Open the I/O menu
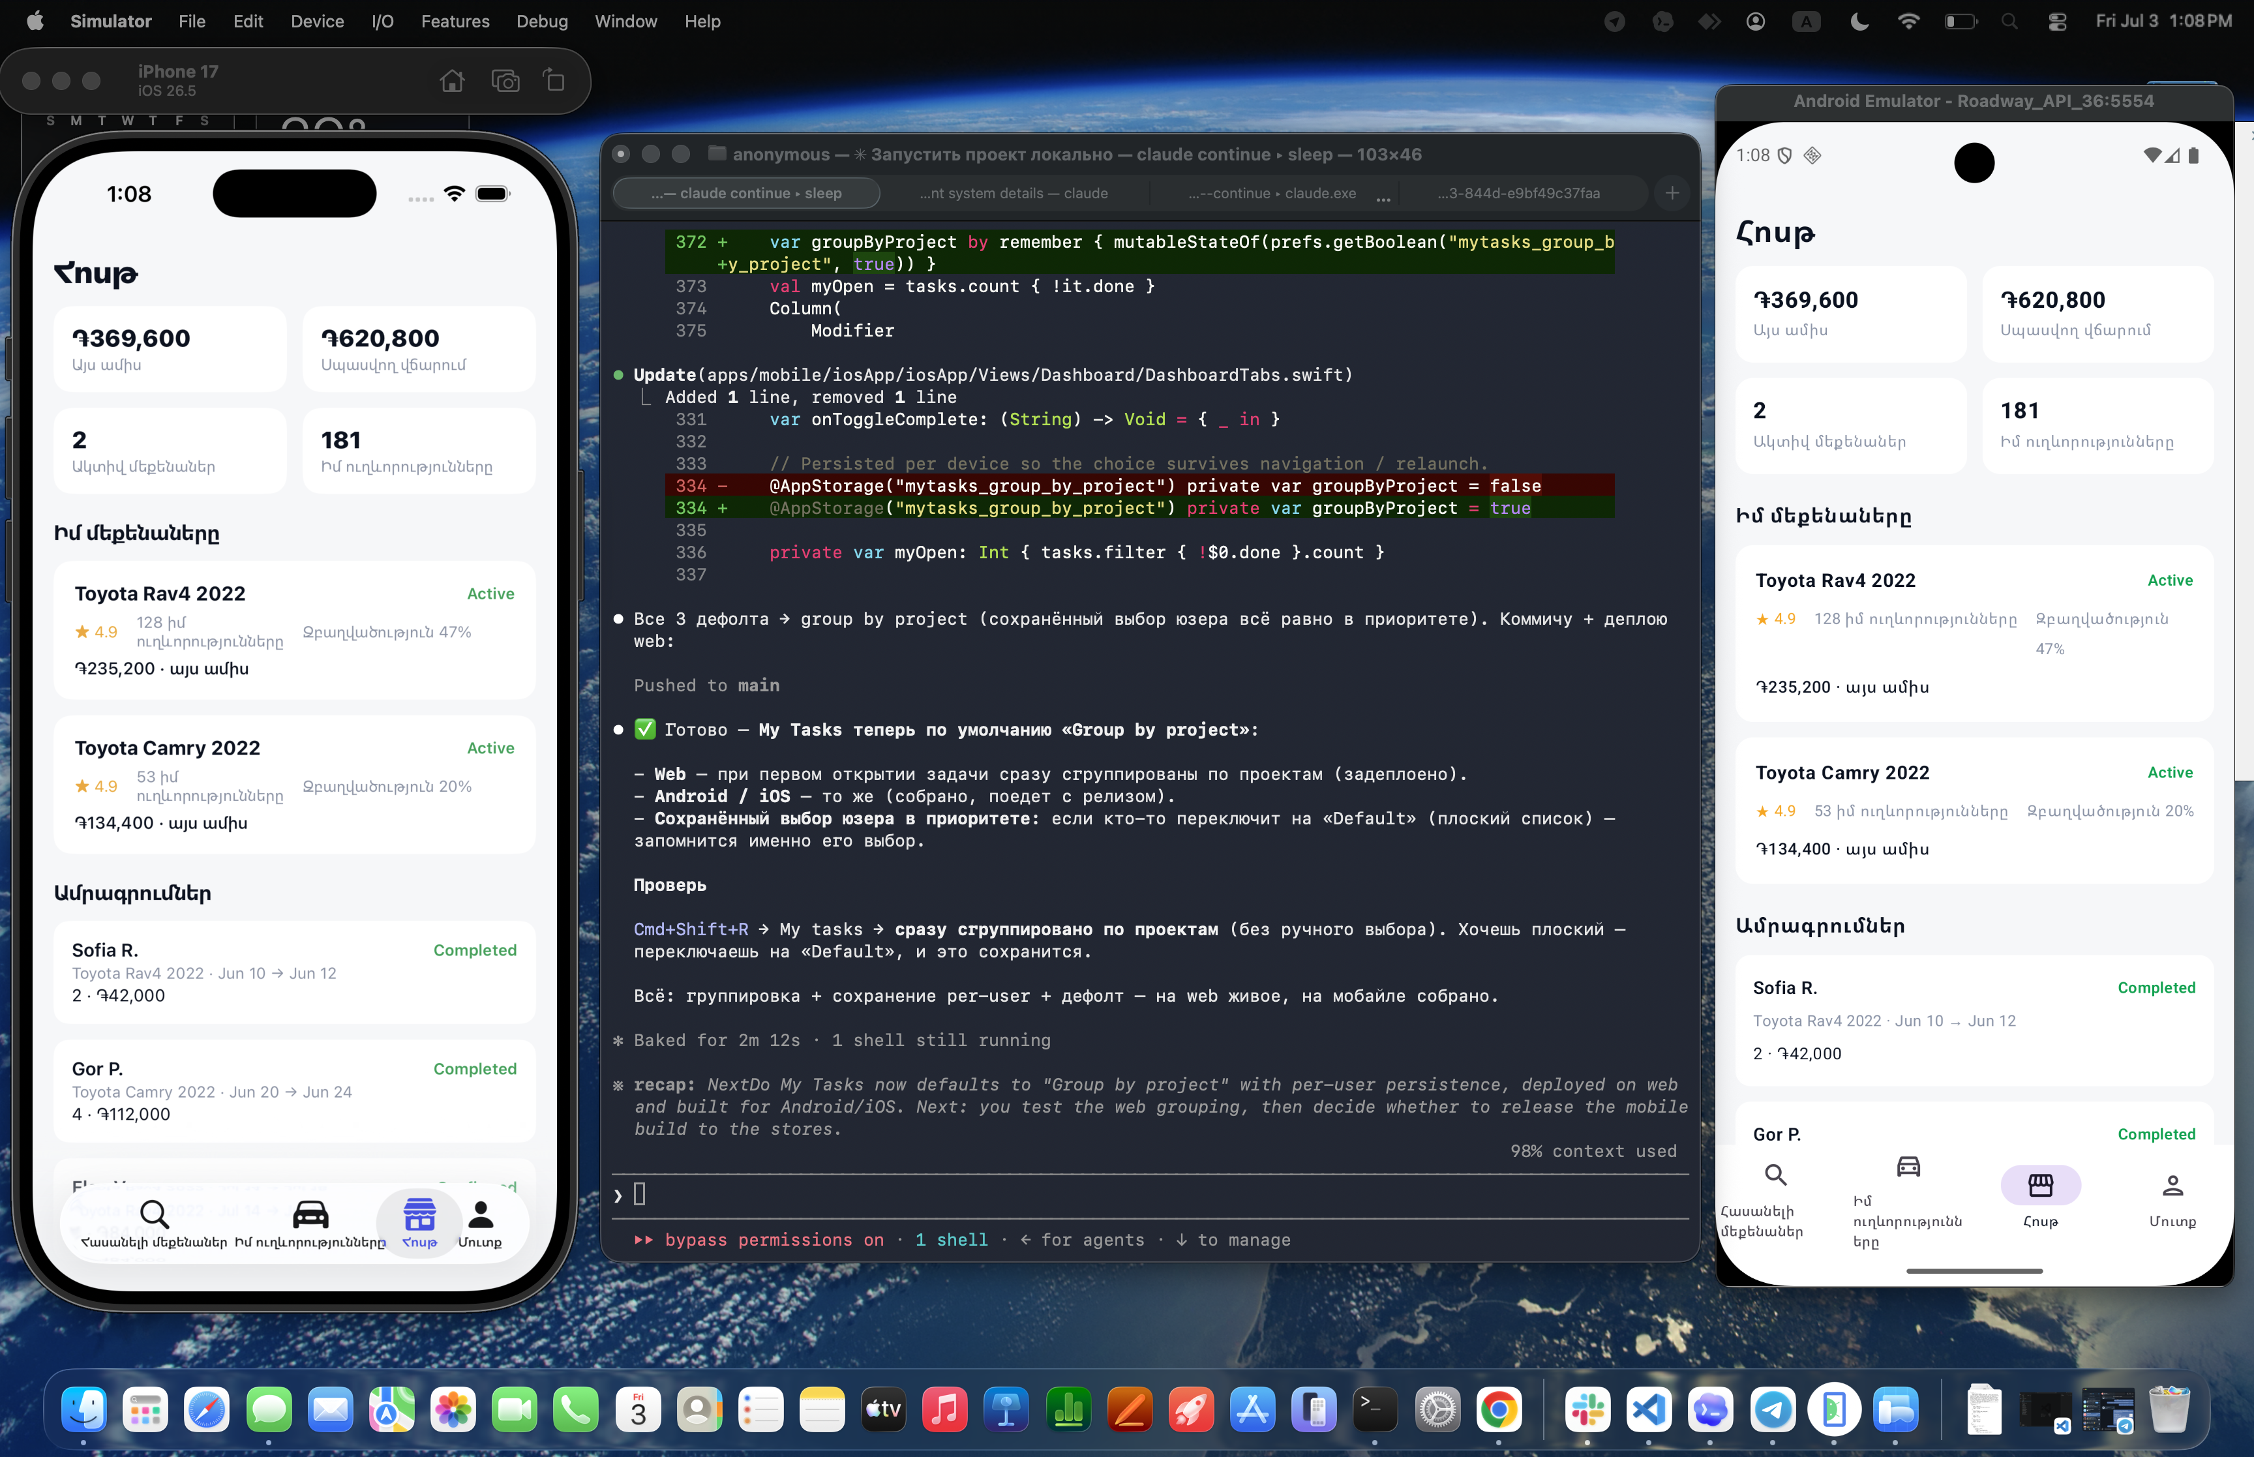 (382, 21)
